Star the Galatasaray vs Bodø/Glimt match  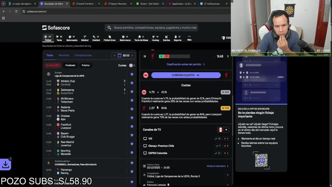(x=132, y=91)
